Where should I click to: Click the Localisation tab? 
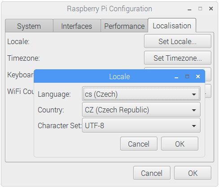pos(172,26)
